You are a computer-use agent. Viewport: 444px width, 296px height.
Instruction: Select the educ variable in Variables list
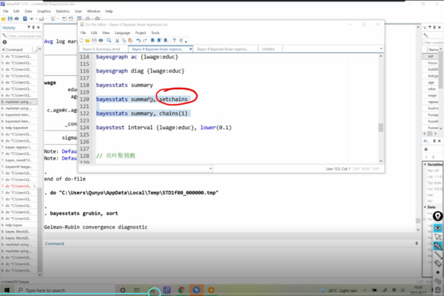click(x=432, y=89)
